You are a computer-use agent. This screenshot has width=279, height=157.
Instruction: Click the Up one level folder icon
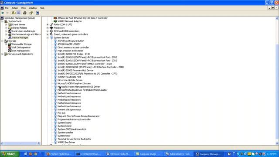14,13
